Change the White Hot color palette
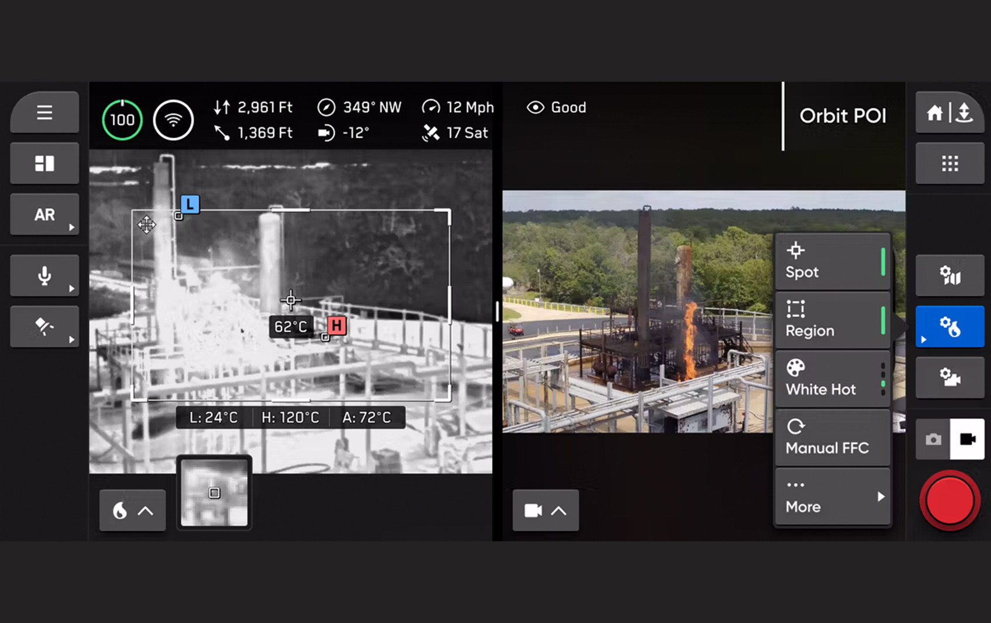The height and width of the screenshot is (623, 991). pyautogui.click(x=832, y=379)
